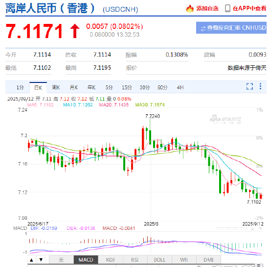The image size is (269, 267).
Task: Click the flame icon beside 添加自选
Action: (x=190, y=8)
